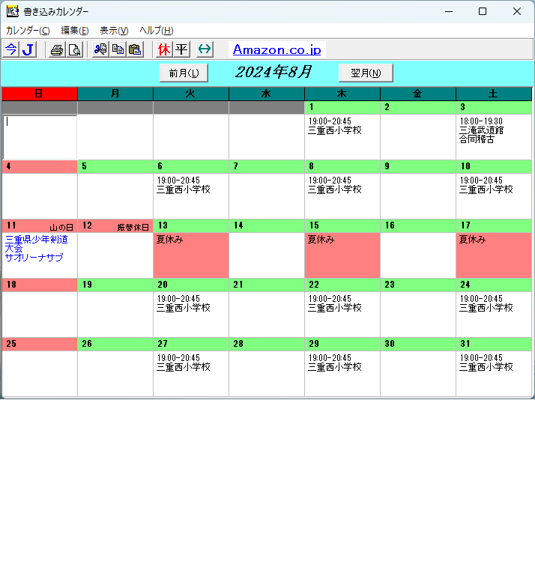Click the scissors cut icon
535x582 pixels.
pyautogui.click(x=100, y=49)
